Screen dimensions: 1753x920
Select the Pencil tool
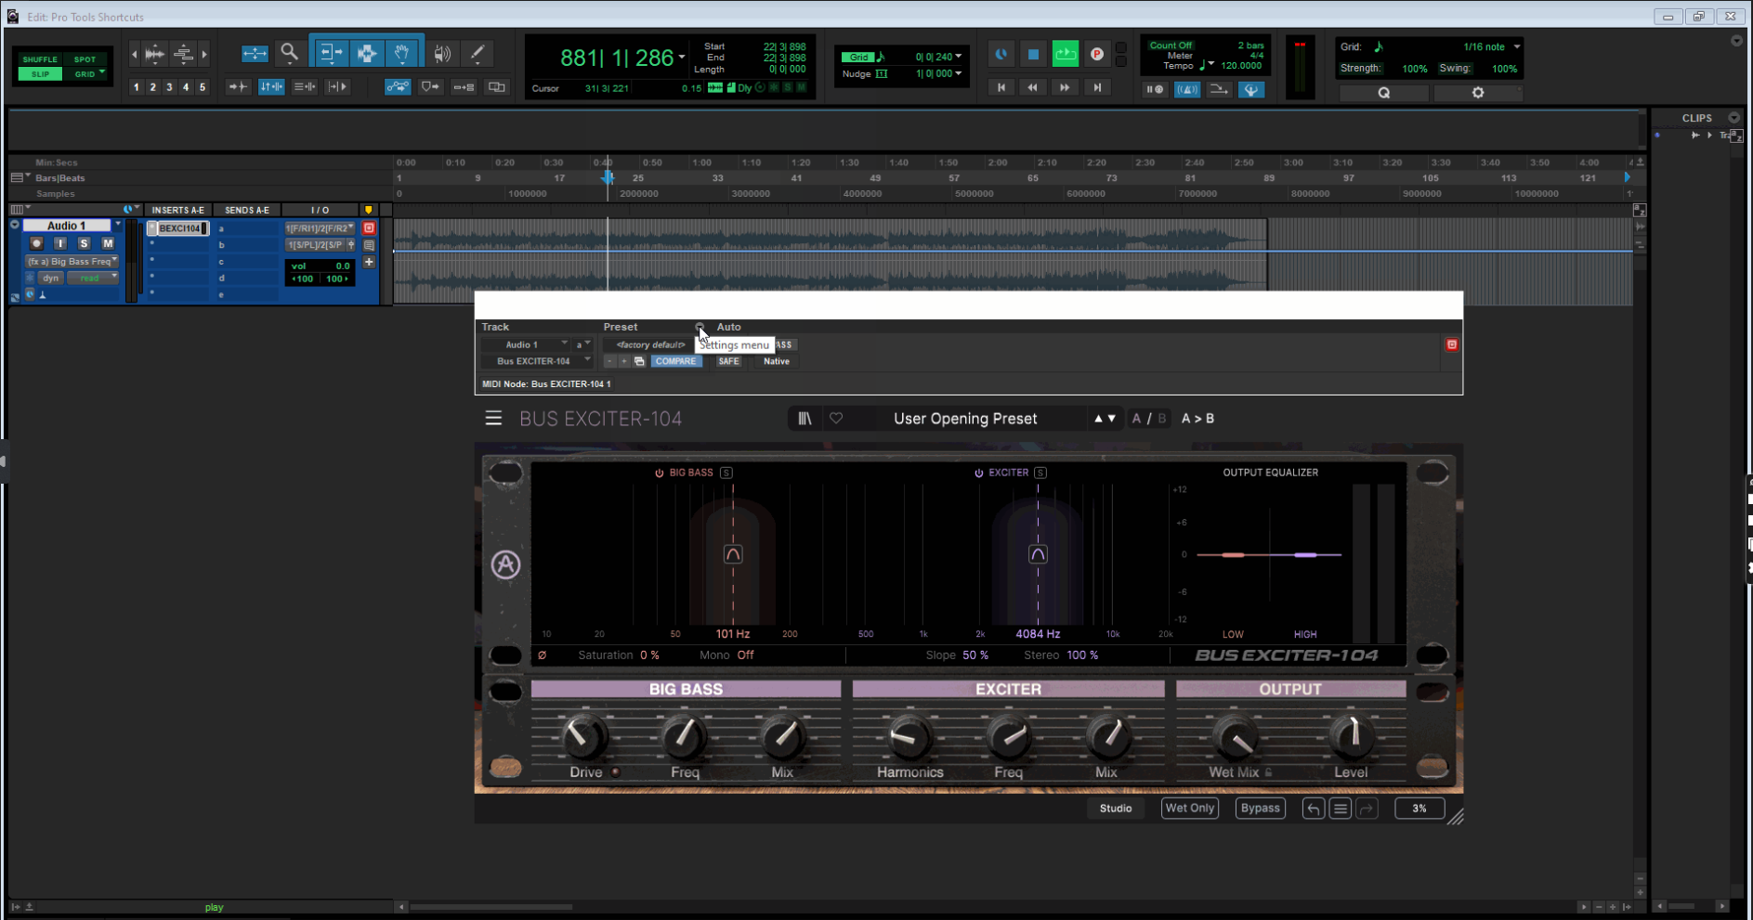(477, 53)
